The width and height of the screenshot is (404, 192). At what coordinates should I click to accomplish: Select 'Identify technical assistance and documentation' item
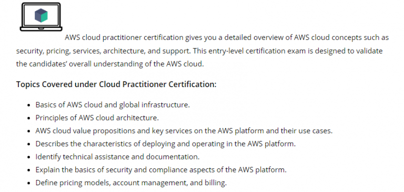point(117,157)
